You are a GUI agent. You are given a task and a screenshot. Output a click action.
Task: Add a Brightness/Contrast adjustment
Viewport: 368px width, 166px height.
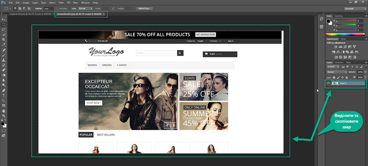click(x=336, y=47)
